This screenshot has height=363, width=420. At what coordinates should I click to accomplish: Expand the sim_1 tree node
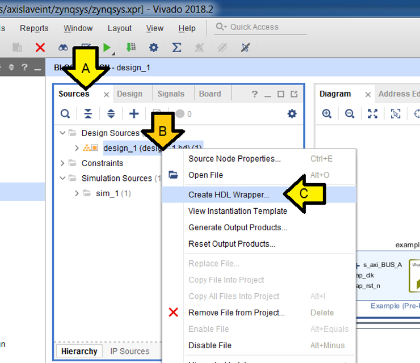pyautogui.click(x=77, y=193)
